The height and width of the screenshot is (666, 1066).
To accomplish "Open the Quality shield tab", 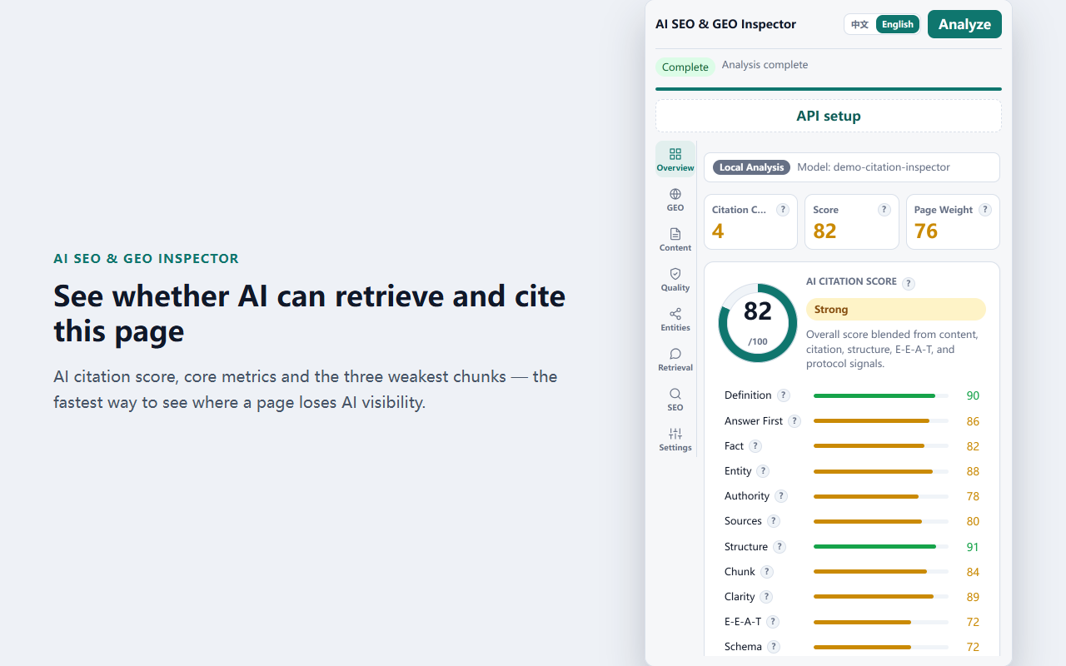I will (675, 280).
